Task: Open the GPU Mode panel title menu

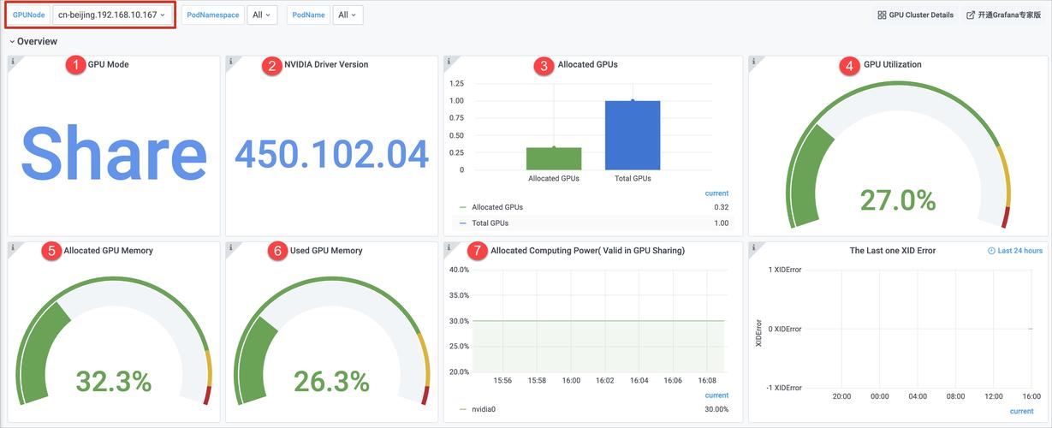Action: point(108,64)
